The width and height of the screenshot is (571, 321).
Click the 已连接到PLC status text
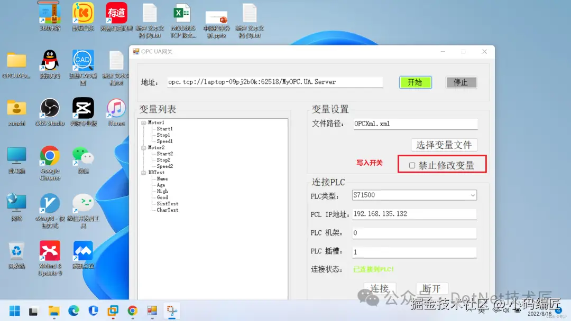(x=374, y=269)
